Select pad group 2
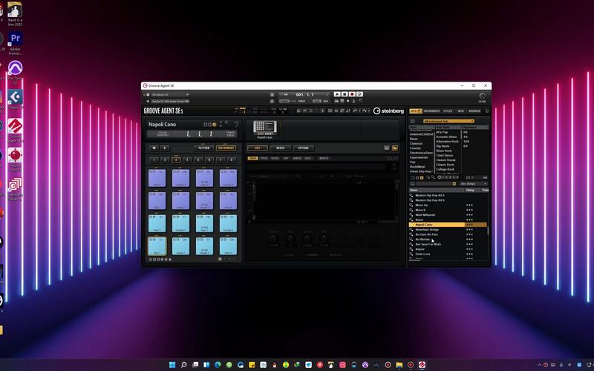Viewport: 594px width, 371px height. pyautogui.click(x=165, y=160)
